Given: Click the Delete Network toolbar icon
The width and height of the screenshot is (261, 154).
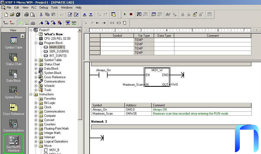Looking at the screenshot, I should pyautogui.click(x=12, y=23).
